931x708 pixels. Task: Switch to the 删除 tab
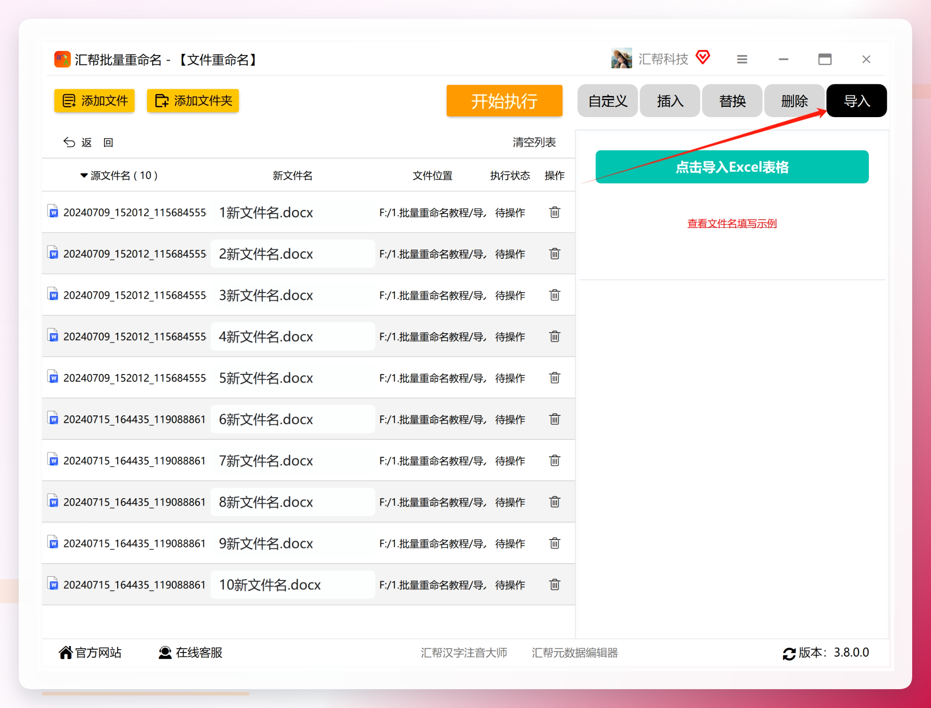pyautogui.click(x=794, y=101)
